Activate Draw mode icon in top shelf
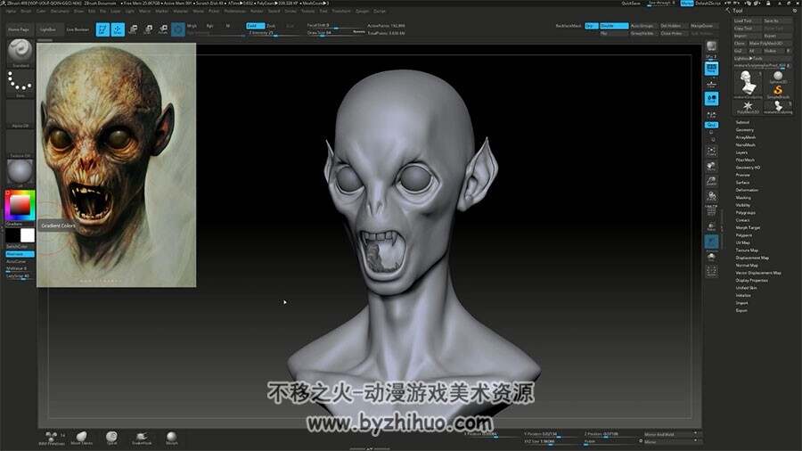The image size is (802, 451). [118, 29]
